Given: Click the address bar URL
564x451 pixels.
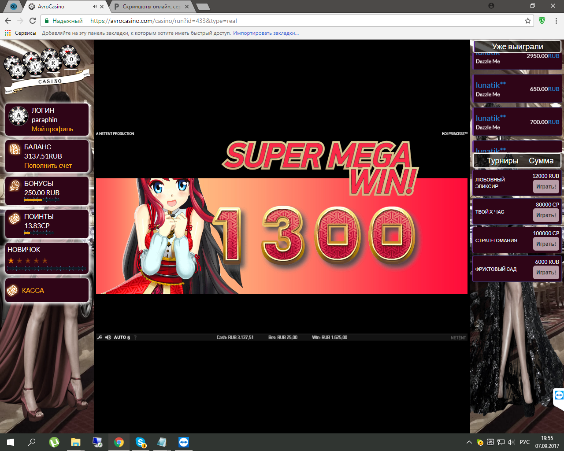Looking at the screenshot, I should (163, 21).
